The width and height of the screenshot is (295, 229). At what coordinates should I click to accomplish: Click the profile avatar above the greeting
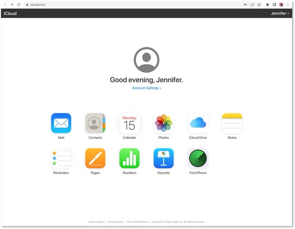pyautogui.click(x=146, y=60)
